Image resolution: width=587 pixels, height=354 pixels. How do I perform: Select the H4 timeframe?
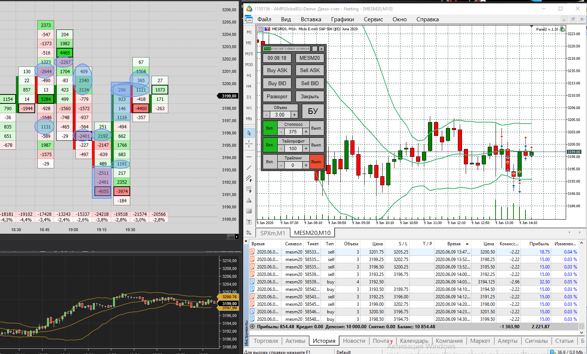click(249, 86)
